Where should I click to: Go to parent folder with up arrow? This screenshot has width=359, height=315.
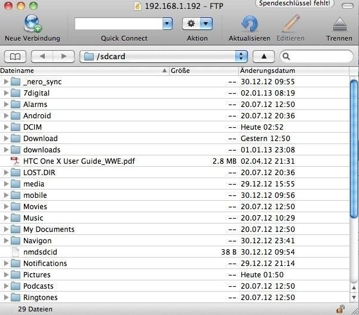[264, 56]
